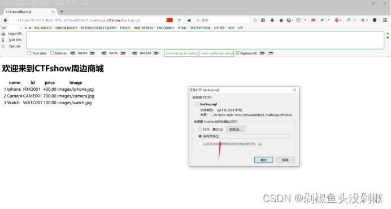The height and width of the screenshot is (209, 391).
Task: Click the 浏览 browse button in dialog
Action: coord(236,130)
